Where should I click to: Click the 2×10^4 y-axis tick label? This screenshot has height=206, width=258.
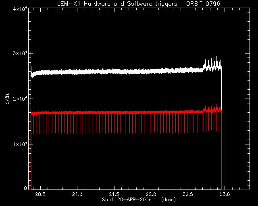pyautogui.click(x=20, y=99)
